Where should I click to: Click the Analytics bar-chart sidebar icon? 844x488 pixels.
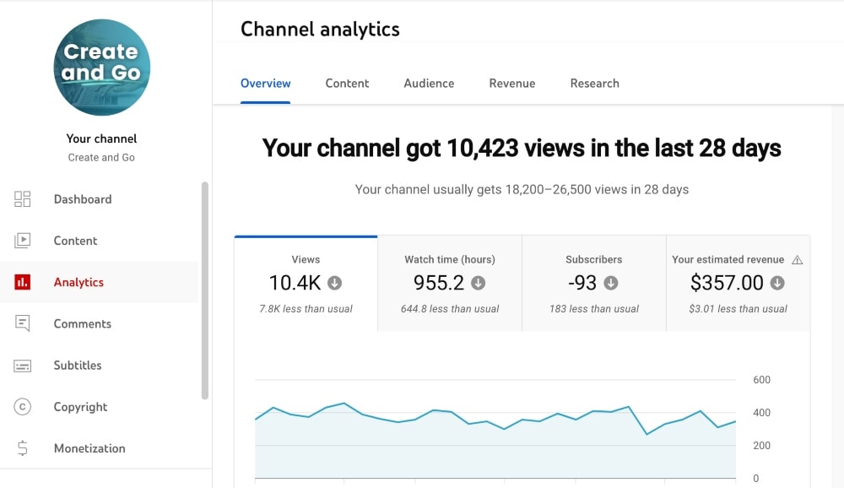point(22,282)
